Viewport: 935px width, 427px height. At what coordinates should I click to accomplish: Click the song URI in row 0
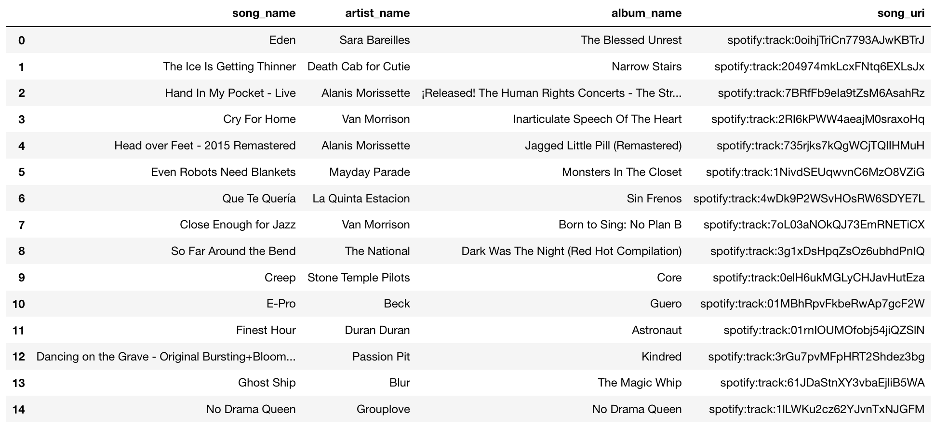click(x=826, y=40)
